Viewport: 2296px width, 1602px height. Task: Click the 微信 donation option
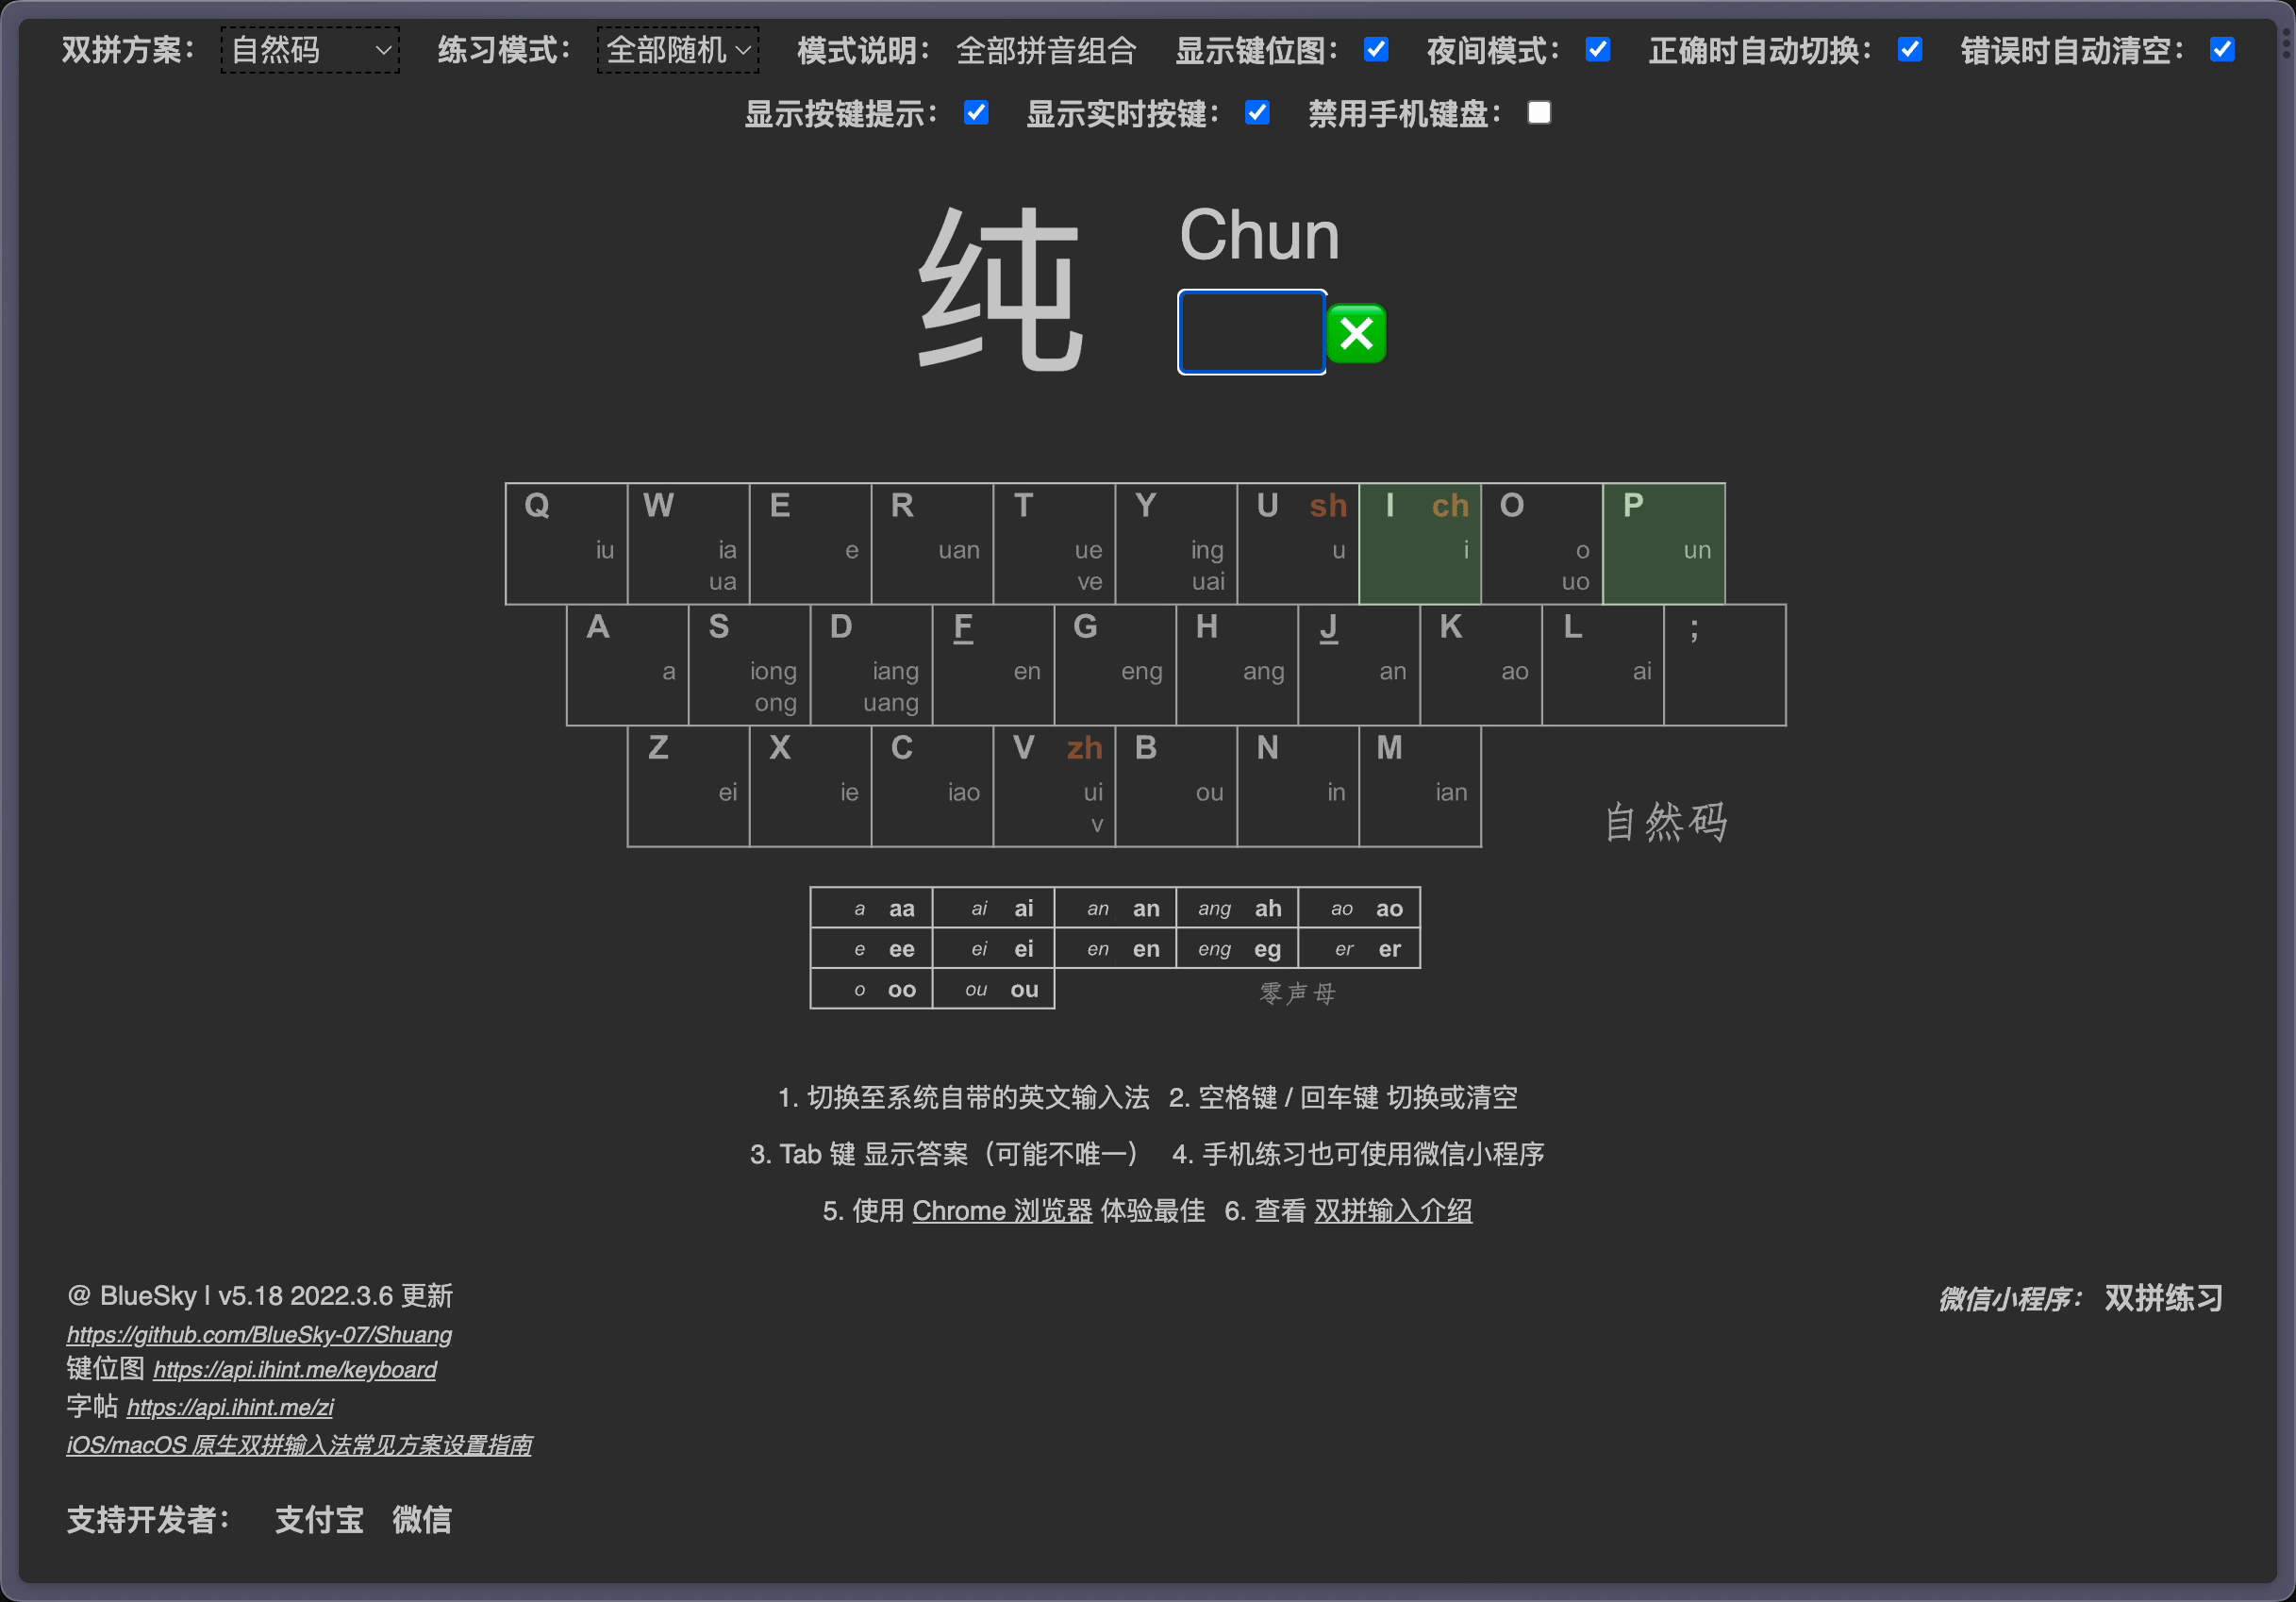[x=421, y=1520]
